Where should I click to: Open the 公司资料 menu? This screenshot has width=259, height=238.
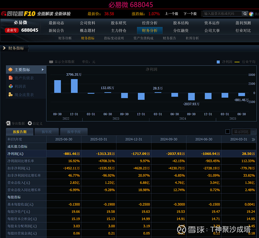tap(87, 23)
